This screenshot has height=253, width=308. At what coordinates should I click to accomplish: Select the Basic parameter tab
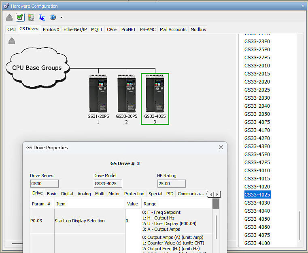click(52, 194)
